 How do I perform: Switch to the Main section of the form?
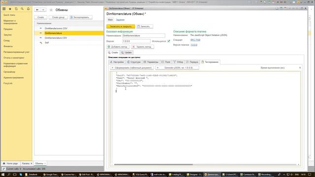click(x=110, y=20)
